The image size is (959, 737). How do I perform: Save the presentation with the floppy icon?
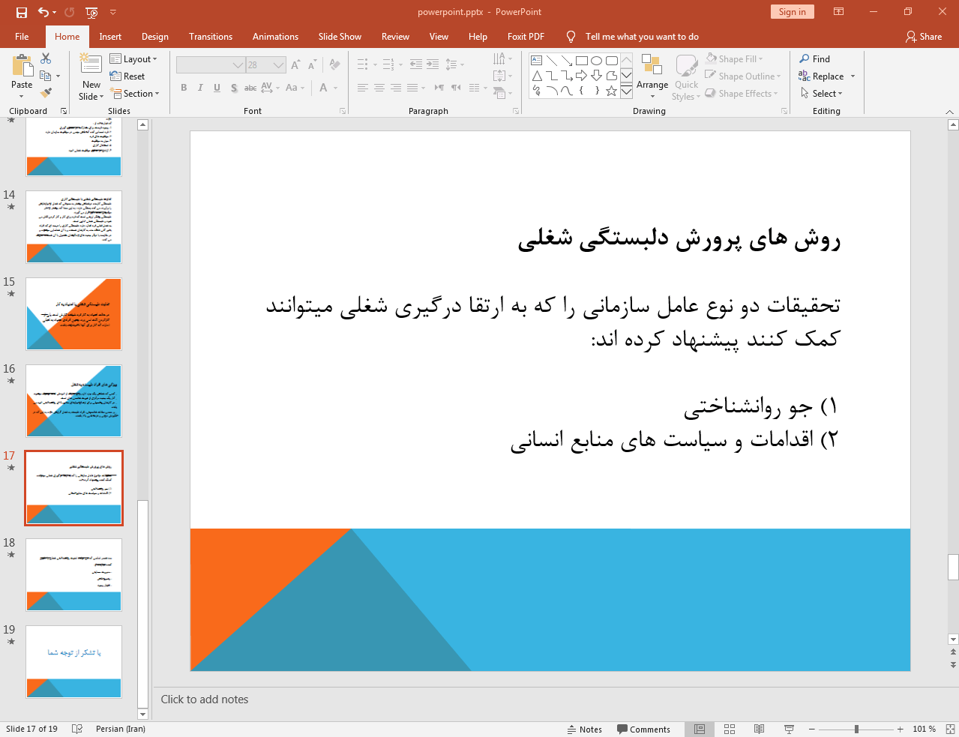tap(22, 12)
